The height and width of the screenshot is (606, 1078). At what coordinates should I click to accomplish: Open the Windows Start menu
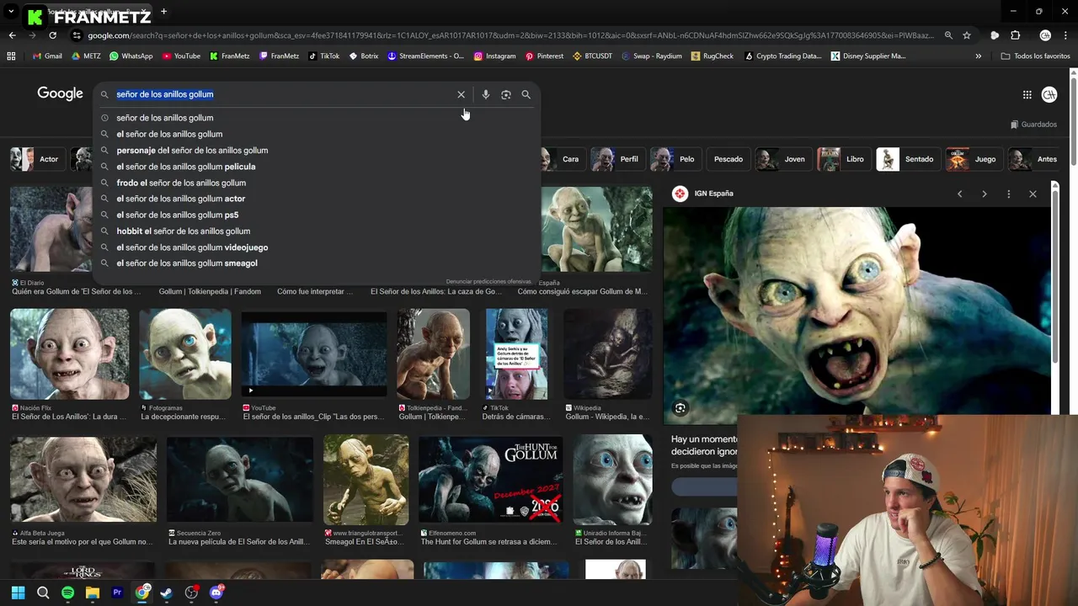pos(18,593)
